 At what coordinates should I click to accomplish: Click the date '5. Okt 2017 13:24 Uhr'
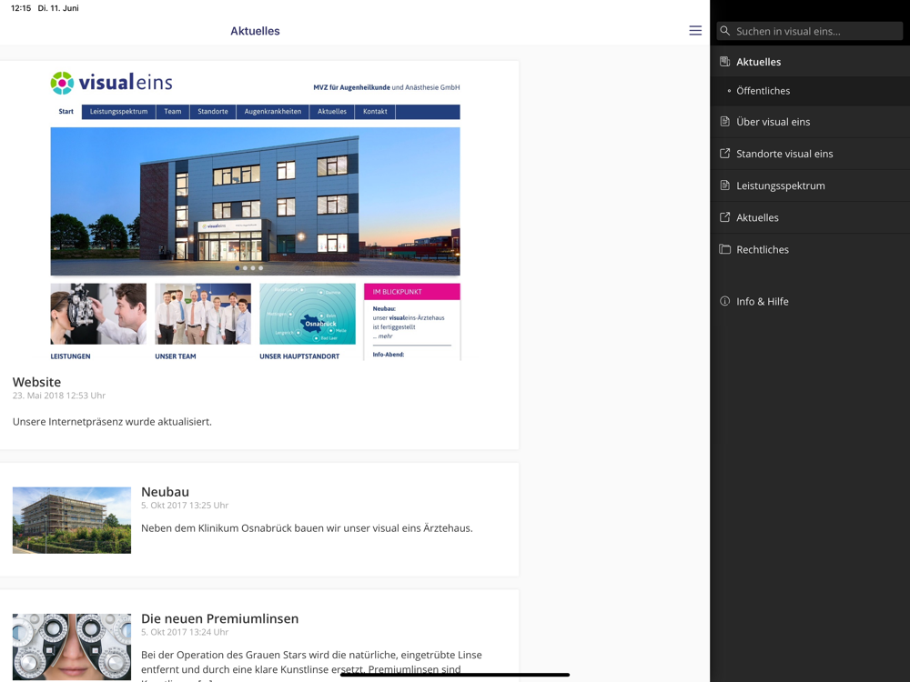185,632
